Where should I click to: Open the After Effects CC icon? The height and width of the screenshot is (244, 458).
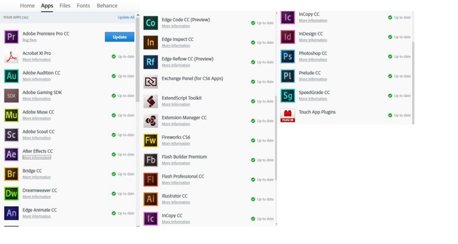coord(11,154)
